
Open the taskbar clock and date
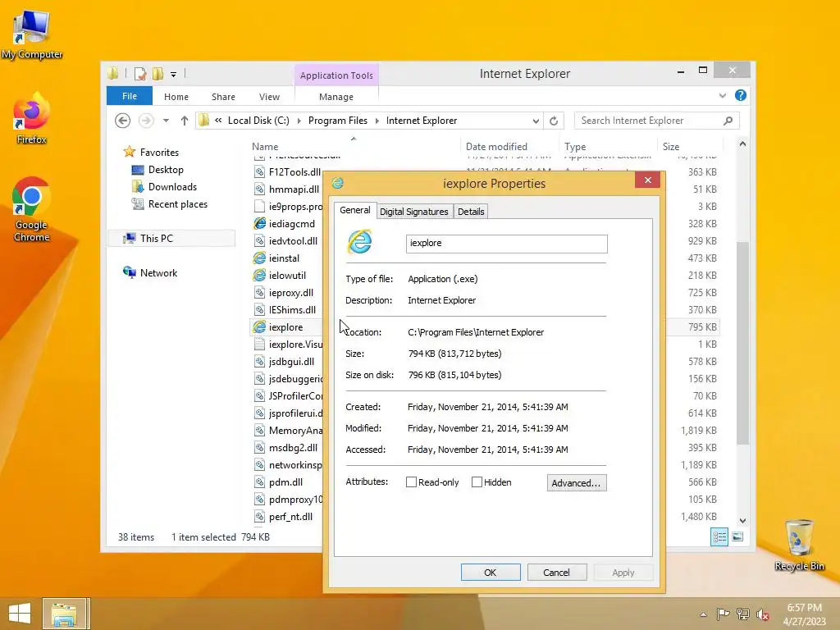click(804, 614)
